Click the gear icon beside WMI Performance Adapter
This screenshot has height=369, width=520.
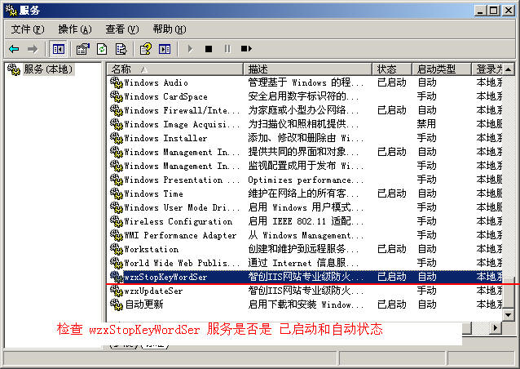117,235
